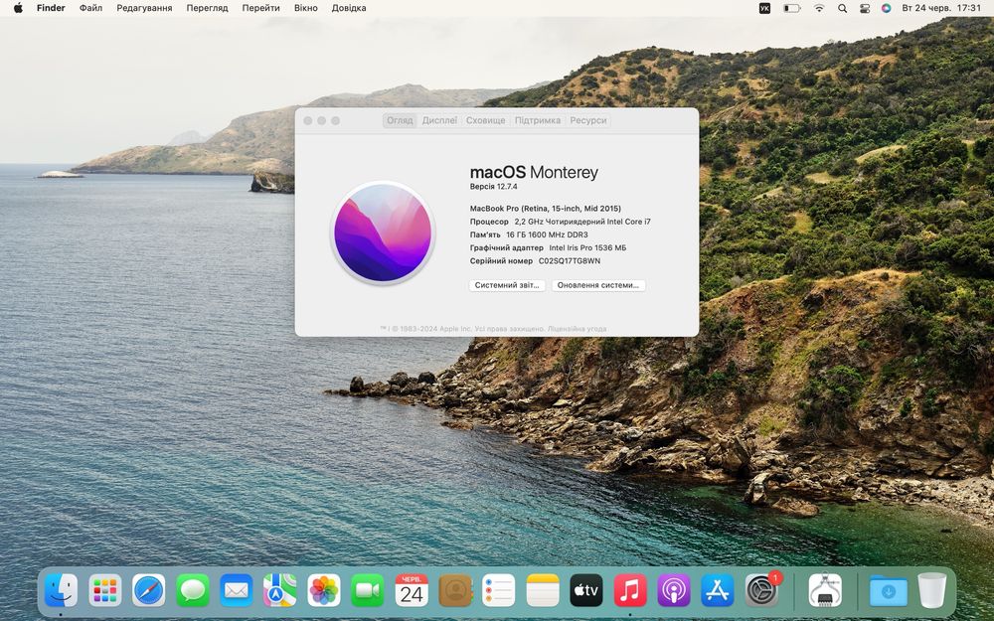The image size is (994, 621).
Task: Open the Файл menu
Action: tap(90, 8)
